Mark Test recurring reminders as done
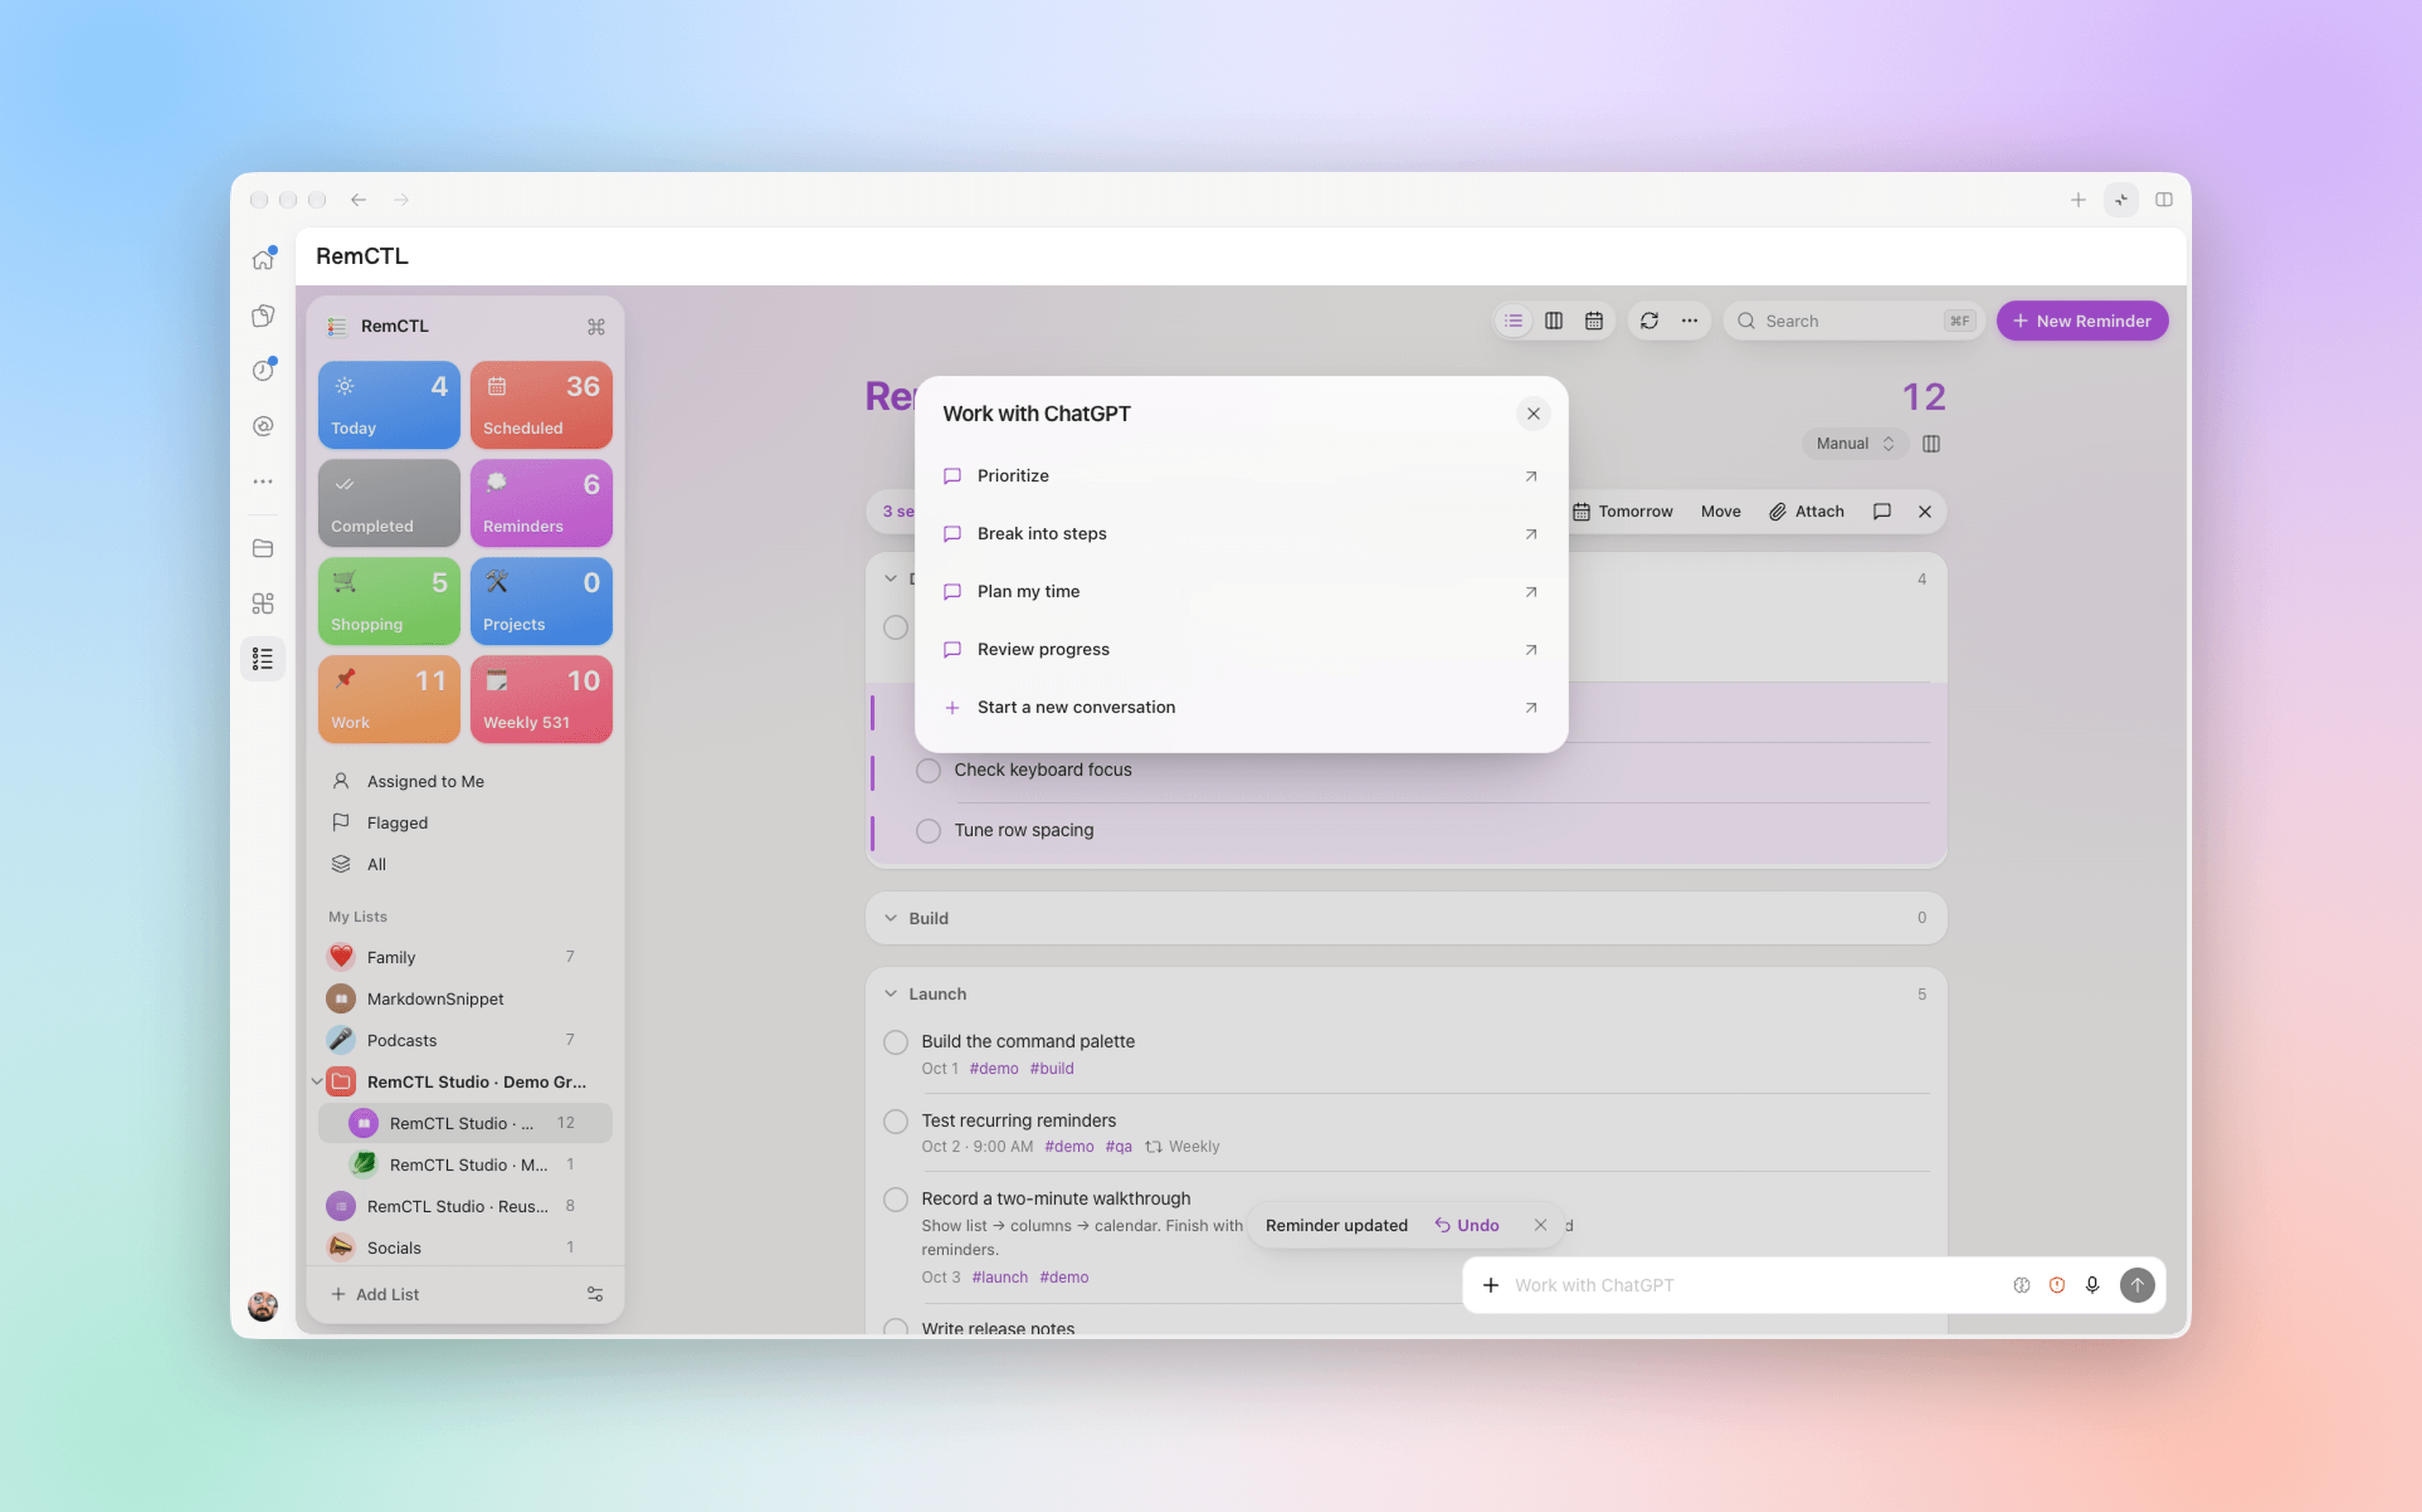This screenshot has width=2422, height=1512. point(896,1121)
